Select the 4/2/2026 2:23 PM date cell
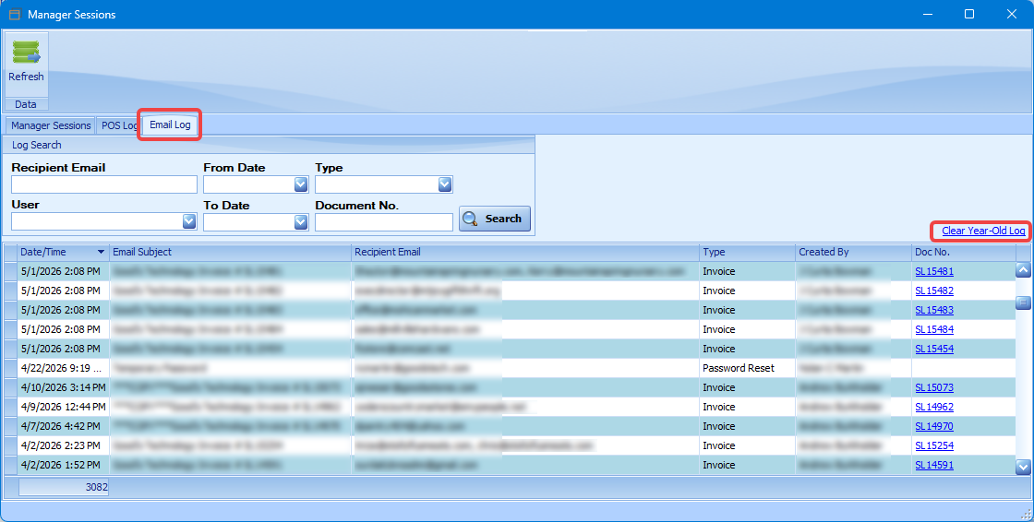This screenshot has height=522, width=1034. pos(64,445)
